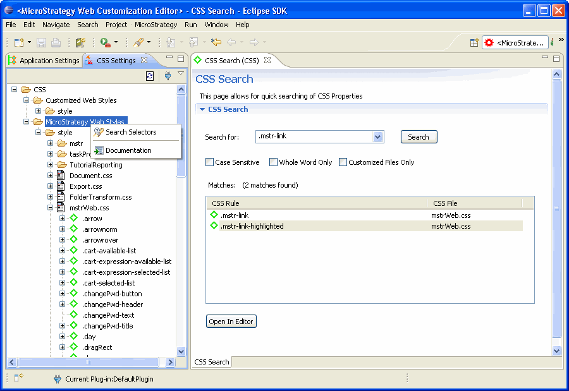Collapse the CSS Search section twistie
The height and width of the screenshot is (391, 569).
202,109
